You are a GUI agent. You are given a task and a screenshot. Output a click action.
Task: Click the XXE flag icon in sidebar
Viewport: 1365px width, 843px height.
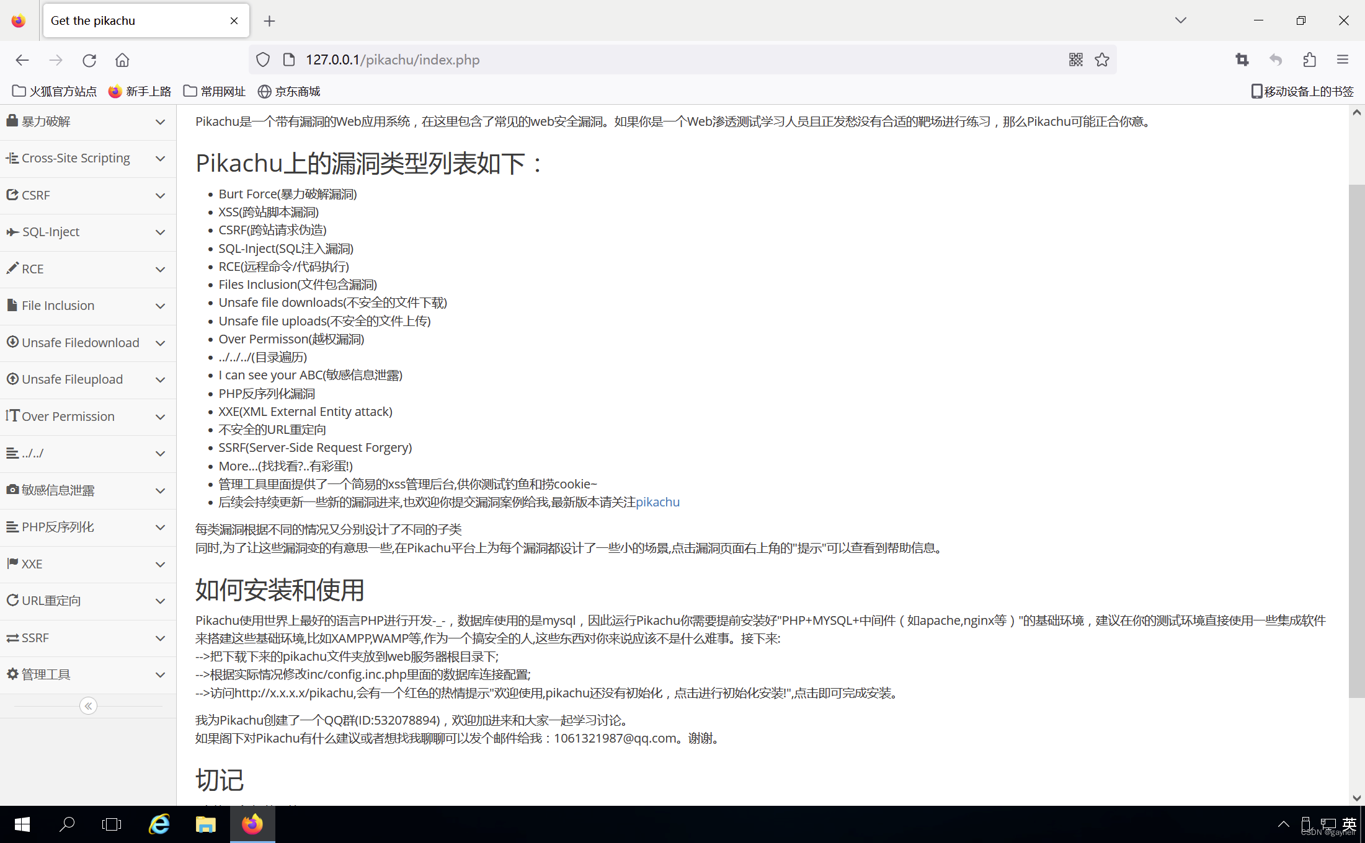click(12, 563)
